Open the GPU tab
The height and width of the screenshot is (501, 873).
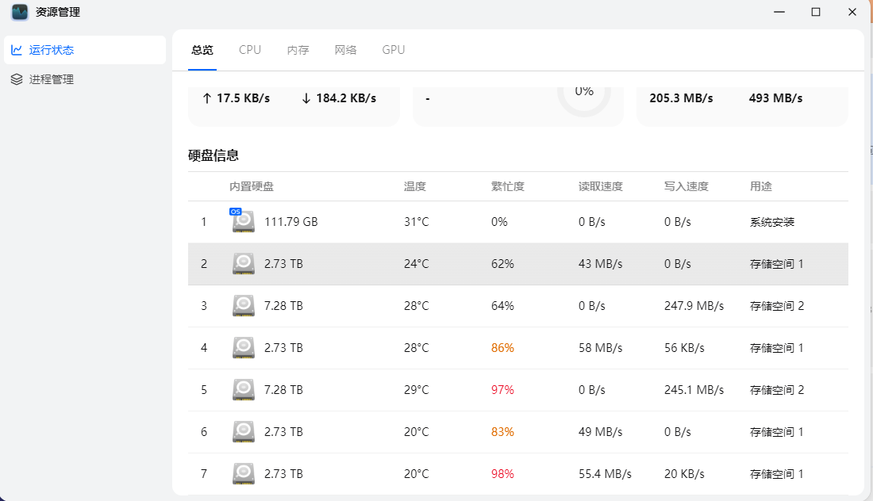(393, 50)
